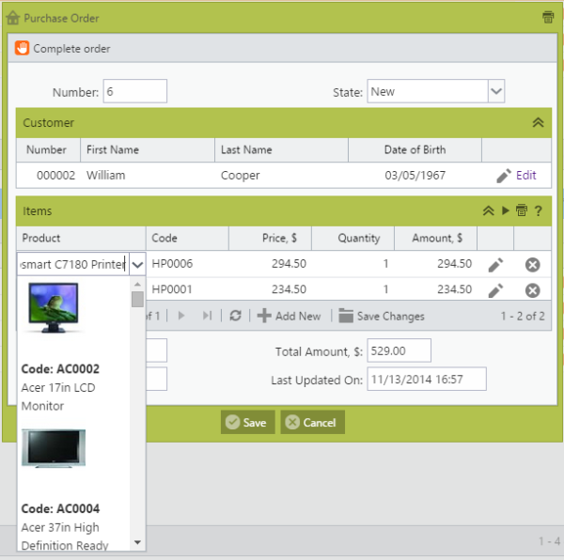The height and width of the screenshot is (560, 564).
Task: Click the pencil edit icon for HP0006
Action: coord(495,265)
